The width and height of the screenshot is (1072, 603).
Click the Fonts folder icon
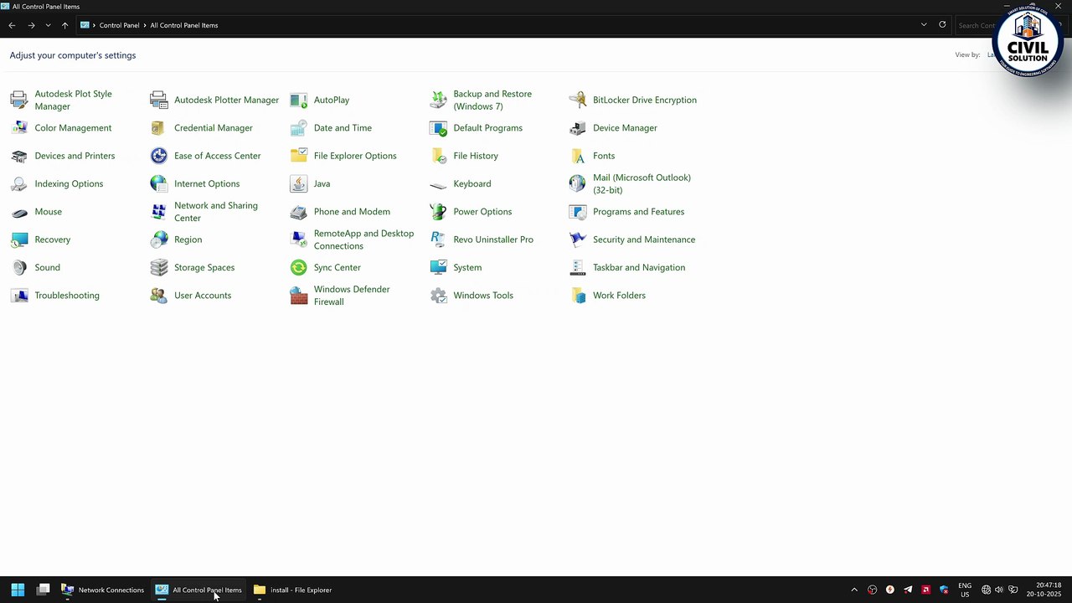pyautogui.click(x=578, y=156)
